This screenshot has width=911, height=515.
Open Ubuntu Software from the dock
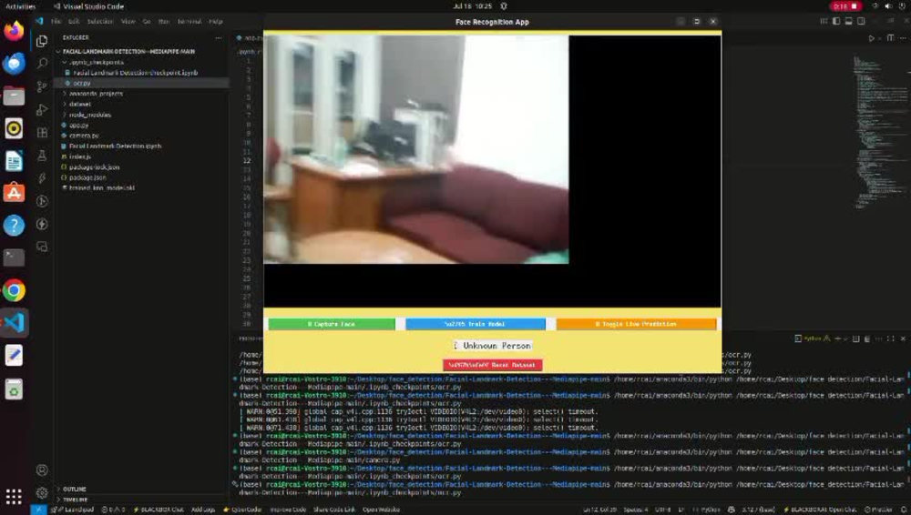(14, 193)
